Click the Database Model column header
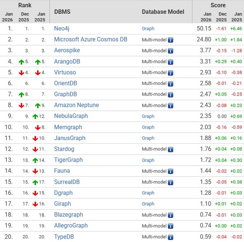The image size is (244, 242). pos(163,12)
